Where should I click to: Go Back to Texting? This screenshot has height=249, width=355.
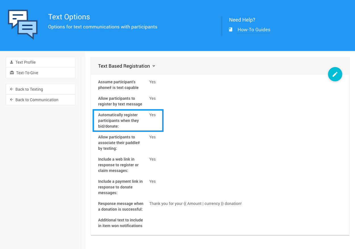[29, 89]
